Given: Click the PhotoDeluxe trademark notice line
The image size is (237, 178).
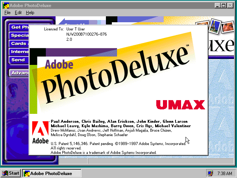Looking at the screenshot, I should (104, 152).
